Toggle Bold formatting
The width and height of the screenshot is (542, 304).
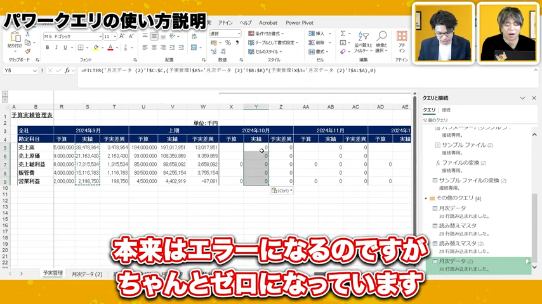tap(48, 47)
